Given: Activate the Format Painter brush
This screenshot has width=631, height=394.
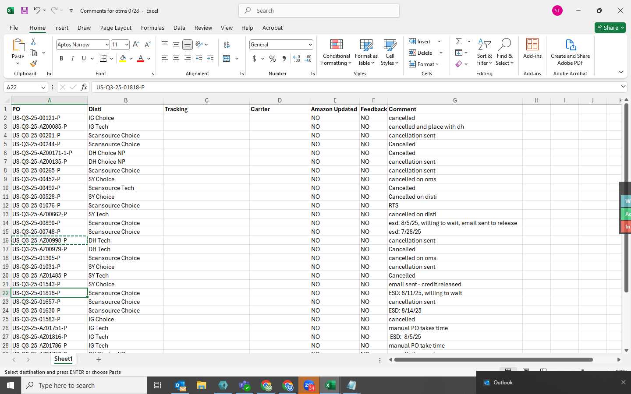Looking at the screenshot, I should point(33,63).
